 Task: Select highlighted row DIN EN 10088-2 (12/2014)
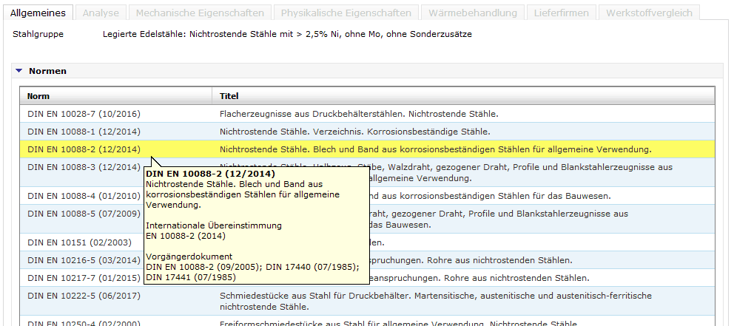[x=84, y=149]
